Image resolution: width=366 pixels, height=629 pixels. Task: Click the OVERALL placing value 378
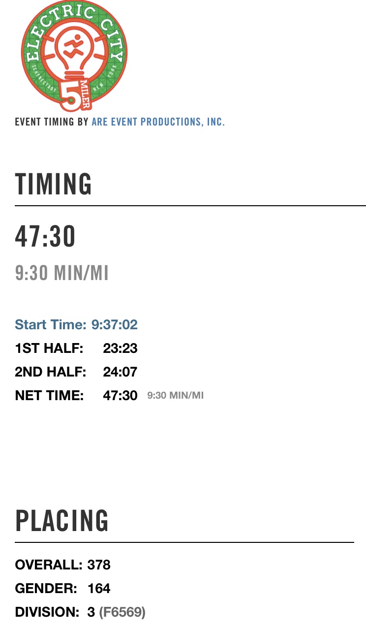99,565
